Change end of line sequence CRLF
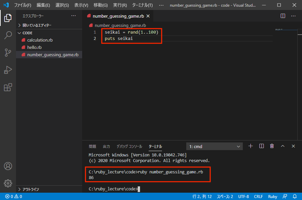Image resolution: width=302 pixels, height=200 pixels. pyautogui.click(x=258, y=196)
